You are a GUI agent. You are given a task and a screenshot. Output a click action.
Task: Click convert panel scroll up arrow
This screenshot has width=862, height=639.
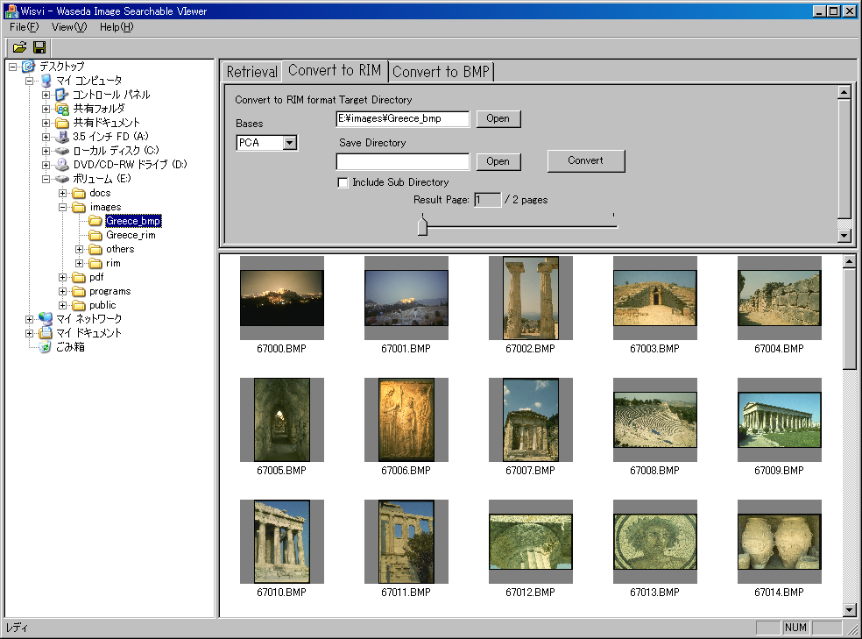[844, 92]
